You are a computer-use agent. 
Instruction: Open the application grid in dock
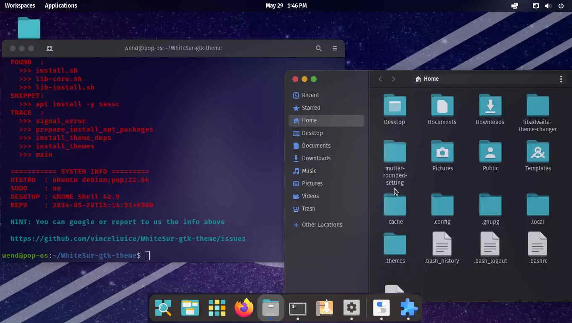click(x=217, y=308)
